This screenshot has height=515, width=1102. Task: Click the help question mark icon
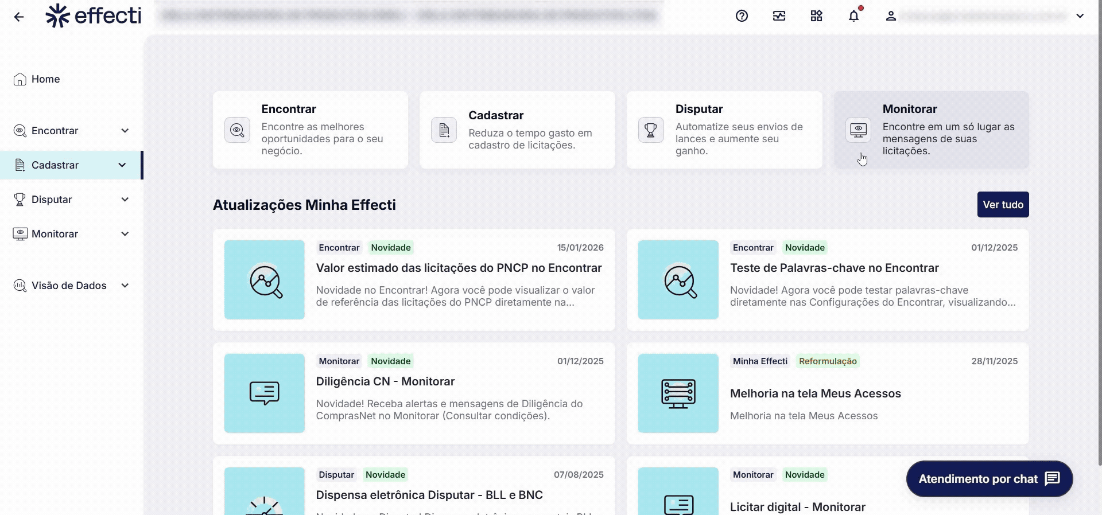click(742, 16)
